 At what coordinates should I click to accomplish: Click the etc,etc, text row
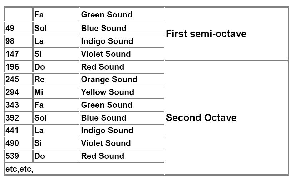[x=19, y=169]
